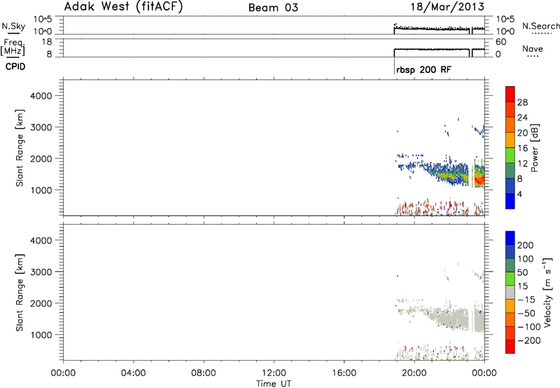Click the red bottom swatch of Velocity color bar

click(510, 347)
